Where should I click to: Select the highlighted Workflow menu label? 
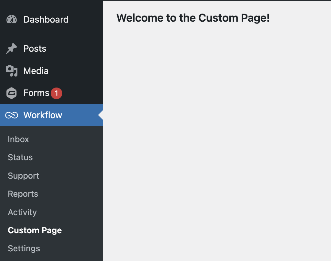pos(43,115)
